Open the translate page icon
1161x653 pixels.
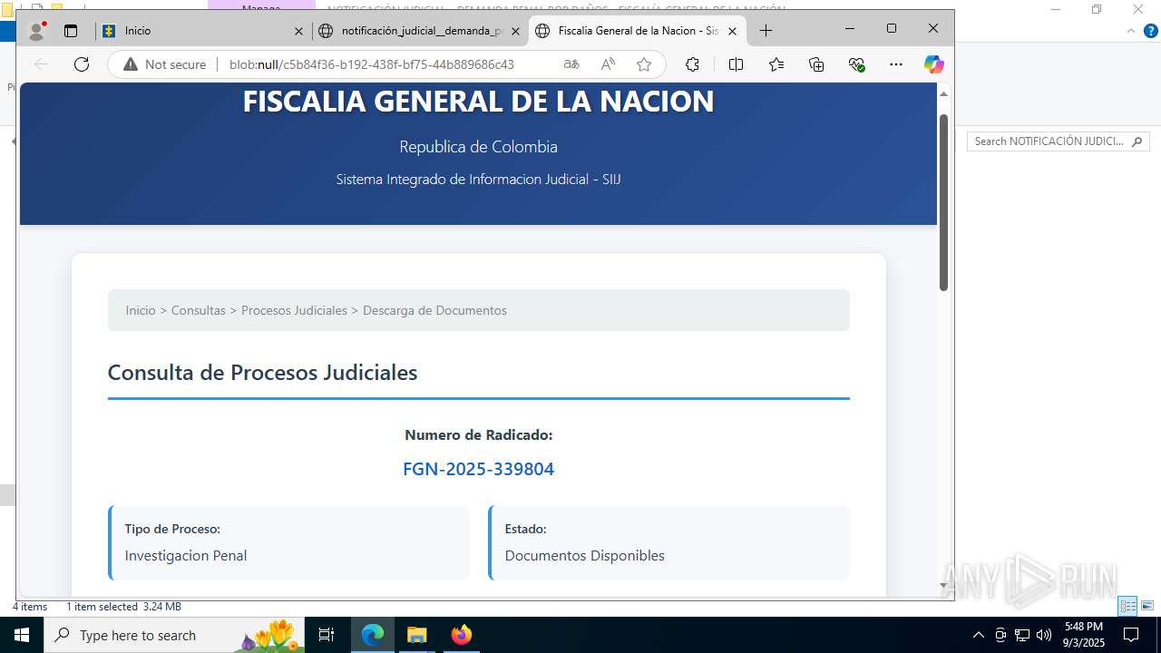coord(571,64)
